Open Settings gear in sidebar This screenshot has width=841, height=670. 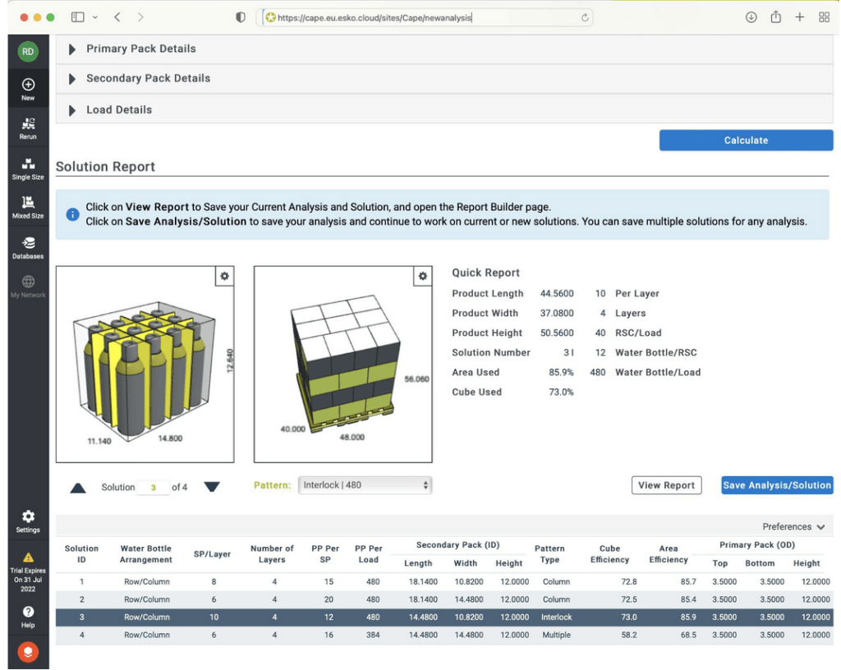click(x=28, y=521)
